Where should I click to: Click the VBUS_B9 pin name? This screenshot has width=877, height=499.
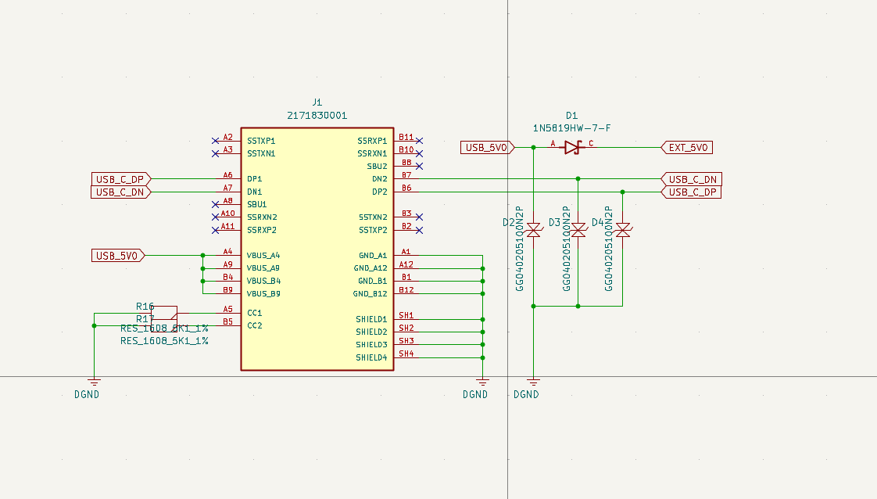coord(263,294)
